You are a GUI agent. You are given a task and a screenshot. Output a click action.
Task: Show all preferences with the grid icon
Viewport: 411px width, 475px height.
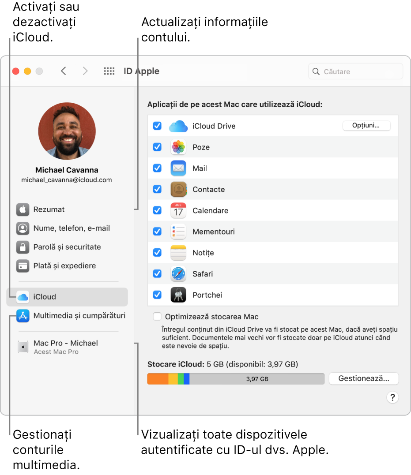click(x=109, y=71)
